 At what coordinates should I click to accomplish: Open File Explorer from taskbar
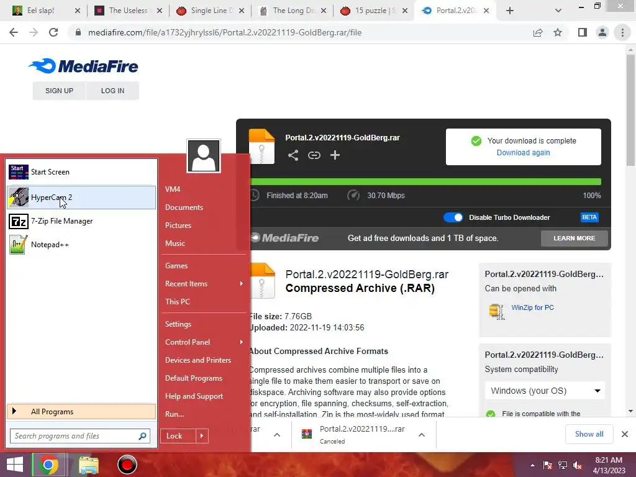88,465
